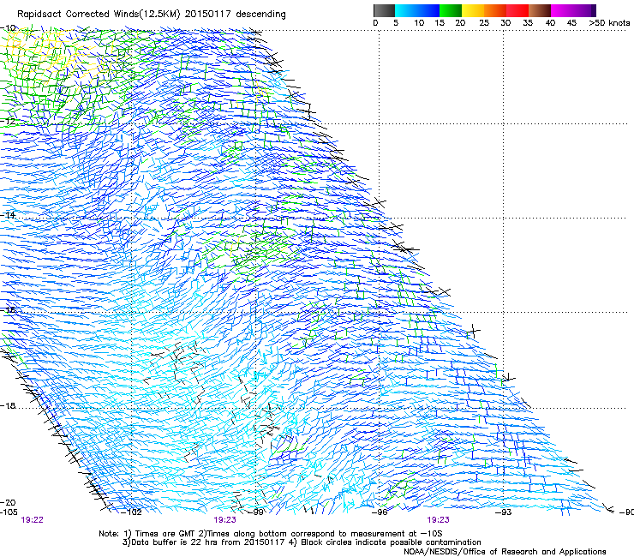
Task: Click the brown 35-40 knots color segment
Action: 540,10
